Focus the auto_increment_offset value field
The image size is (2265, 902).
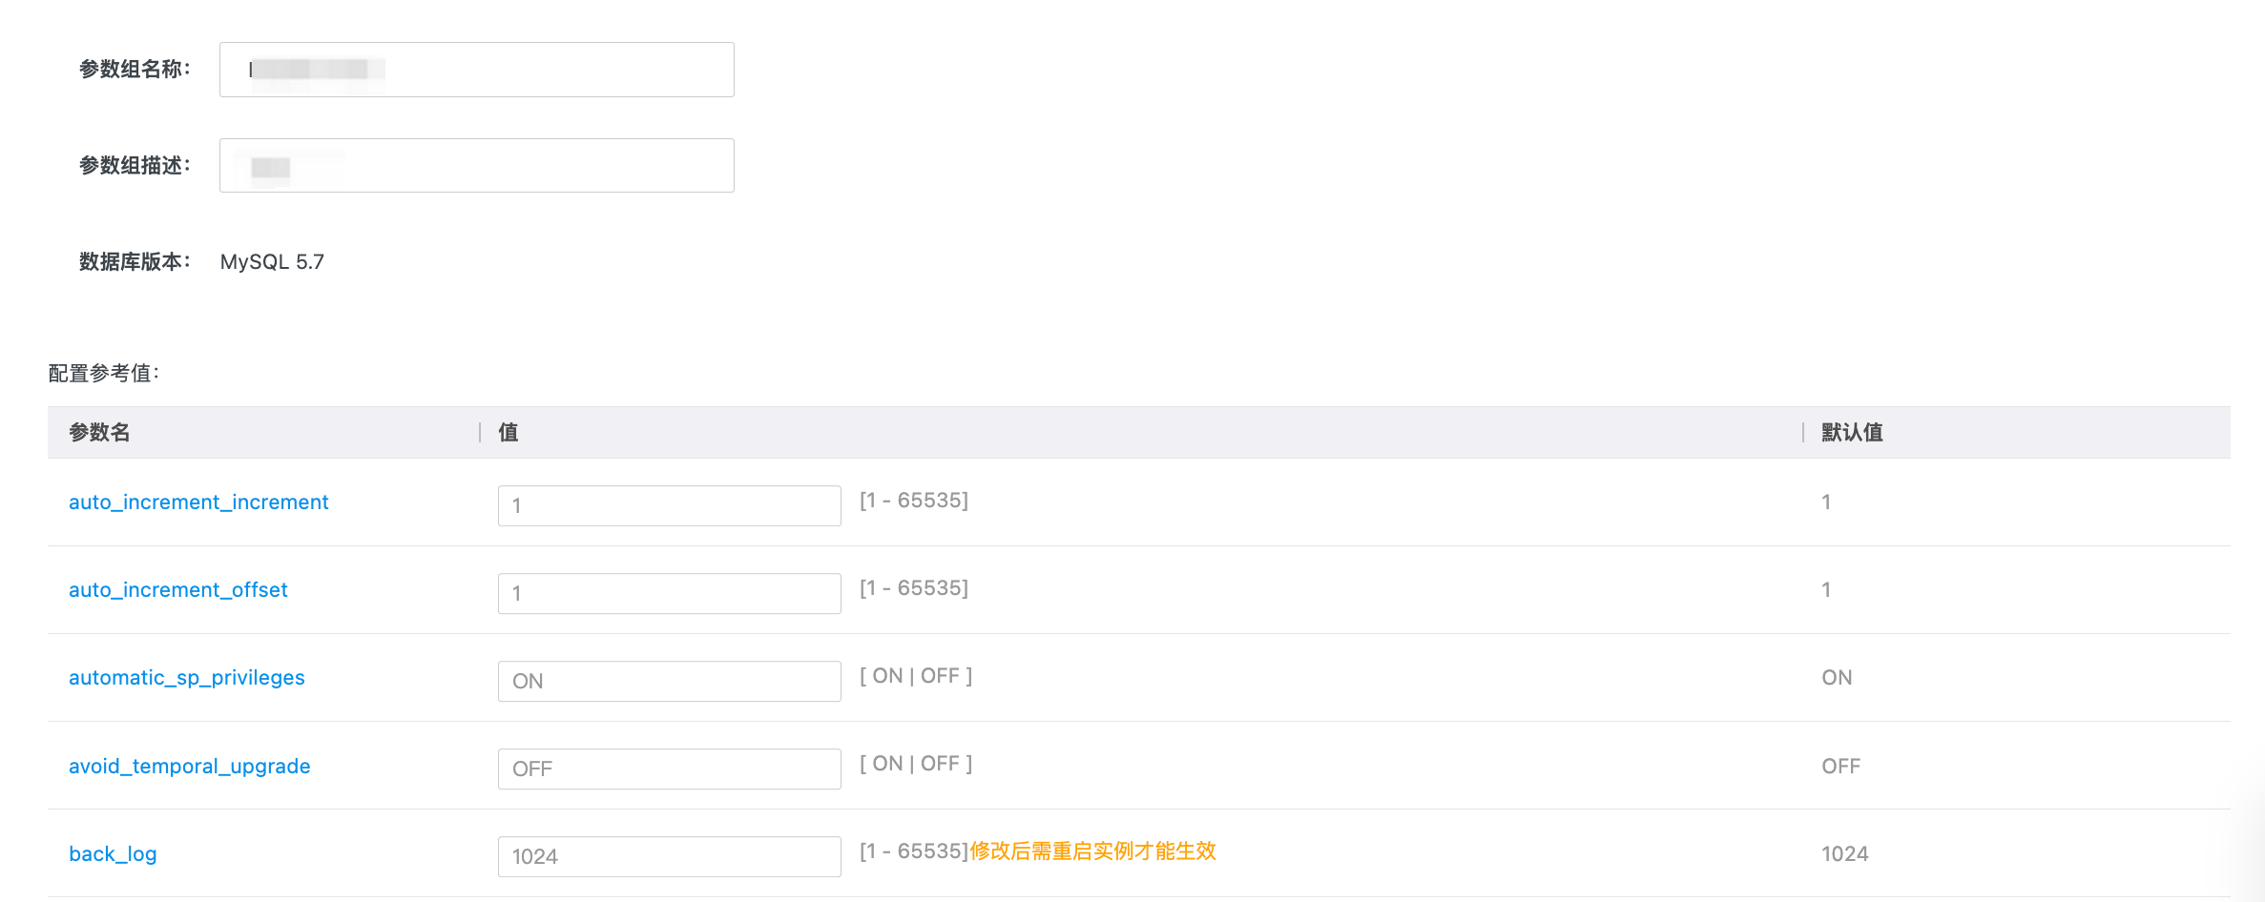pyautogui.click(x=669, y=594)
